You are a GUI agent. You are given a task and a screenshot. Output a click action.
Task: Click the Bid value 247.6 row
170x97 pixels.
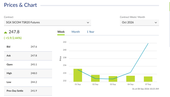click(x=28, y=47)
